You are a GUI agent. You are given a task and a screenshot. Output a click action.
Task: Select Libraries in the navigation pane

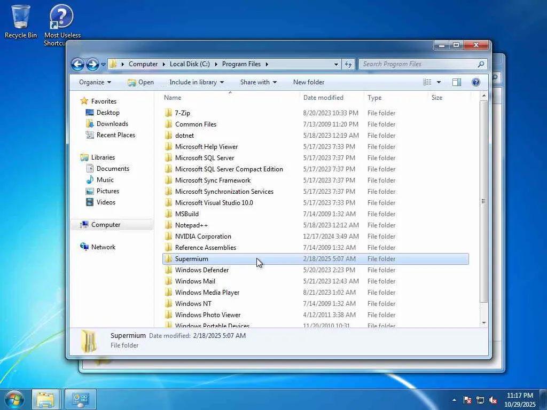97,157
